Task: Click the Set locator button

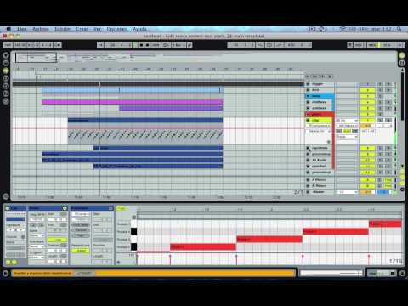Action: point(315,76)
